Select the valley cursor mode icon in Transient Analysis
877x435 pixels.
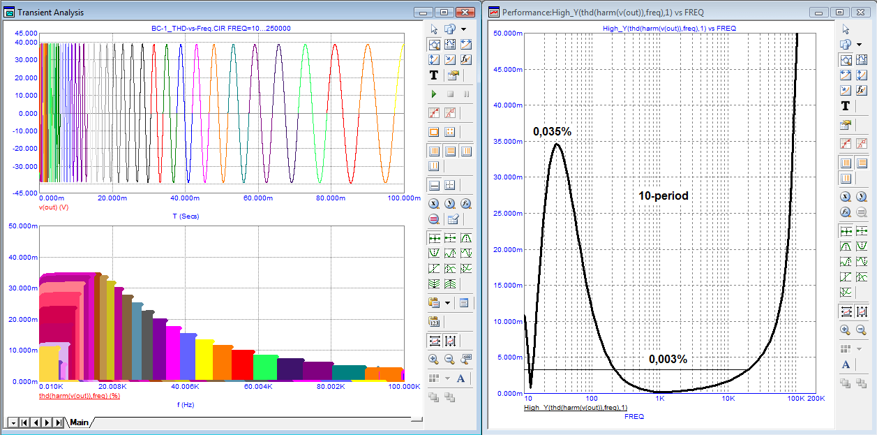tap(435, 253)
